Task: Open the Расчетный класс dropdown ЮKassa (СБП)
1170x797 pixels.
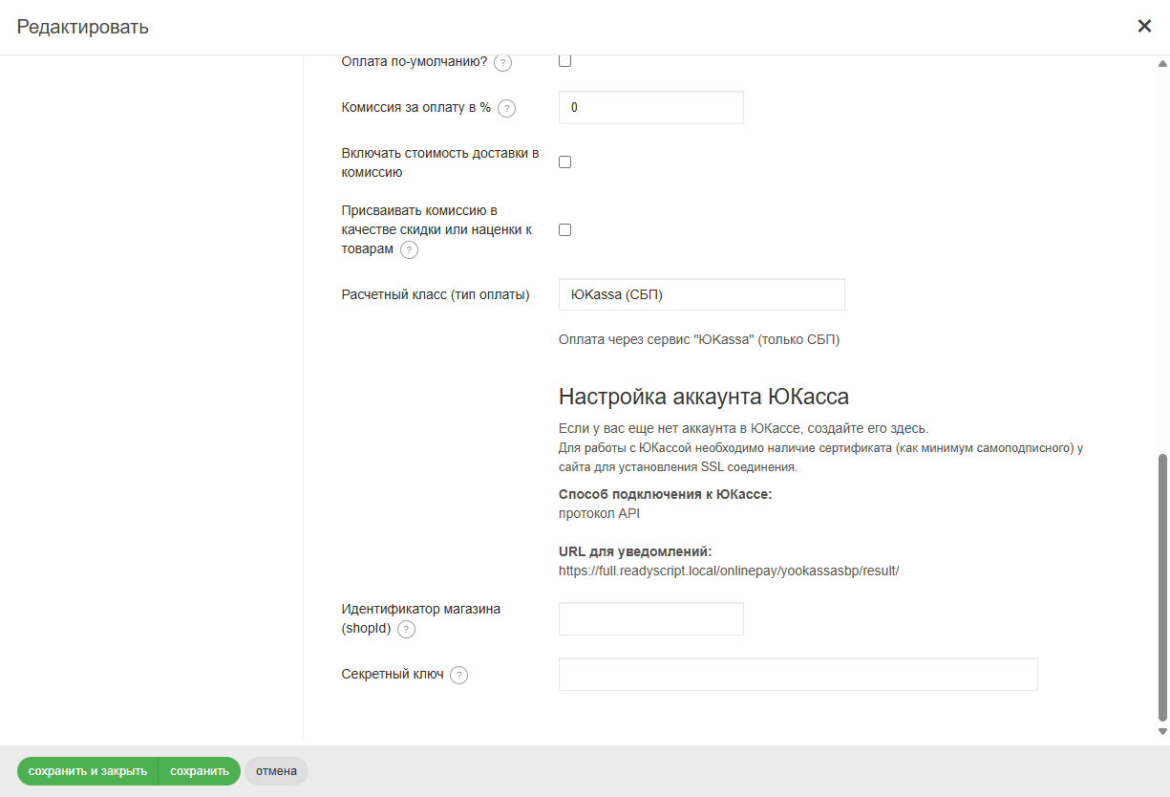Action: click(702, 294)
